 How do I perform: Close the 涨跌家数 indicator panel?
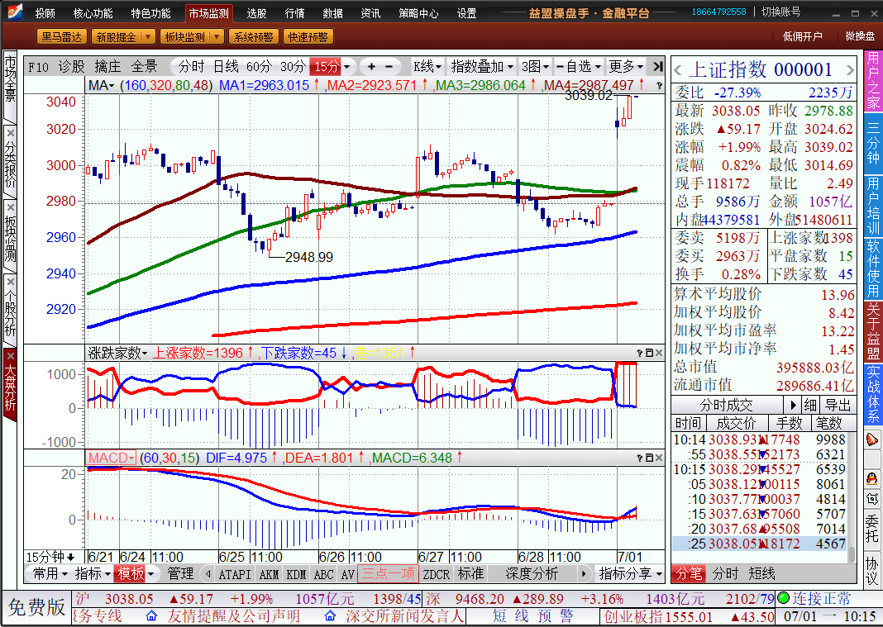(659, 353)
